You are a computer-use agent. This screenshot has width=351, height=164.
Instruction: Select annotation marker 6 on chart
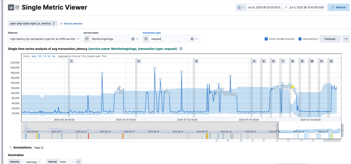pos(273,61)
